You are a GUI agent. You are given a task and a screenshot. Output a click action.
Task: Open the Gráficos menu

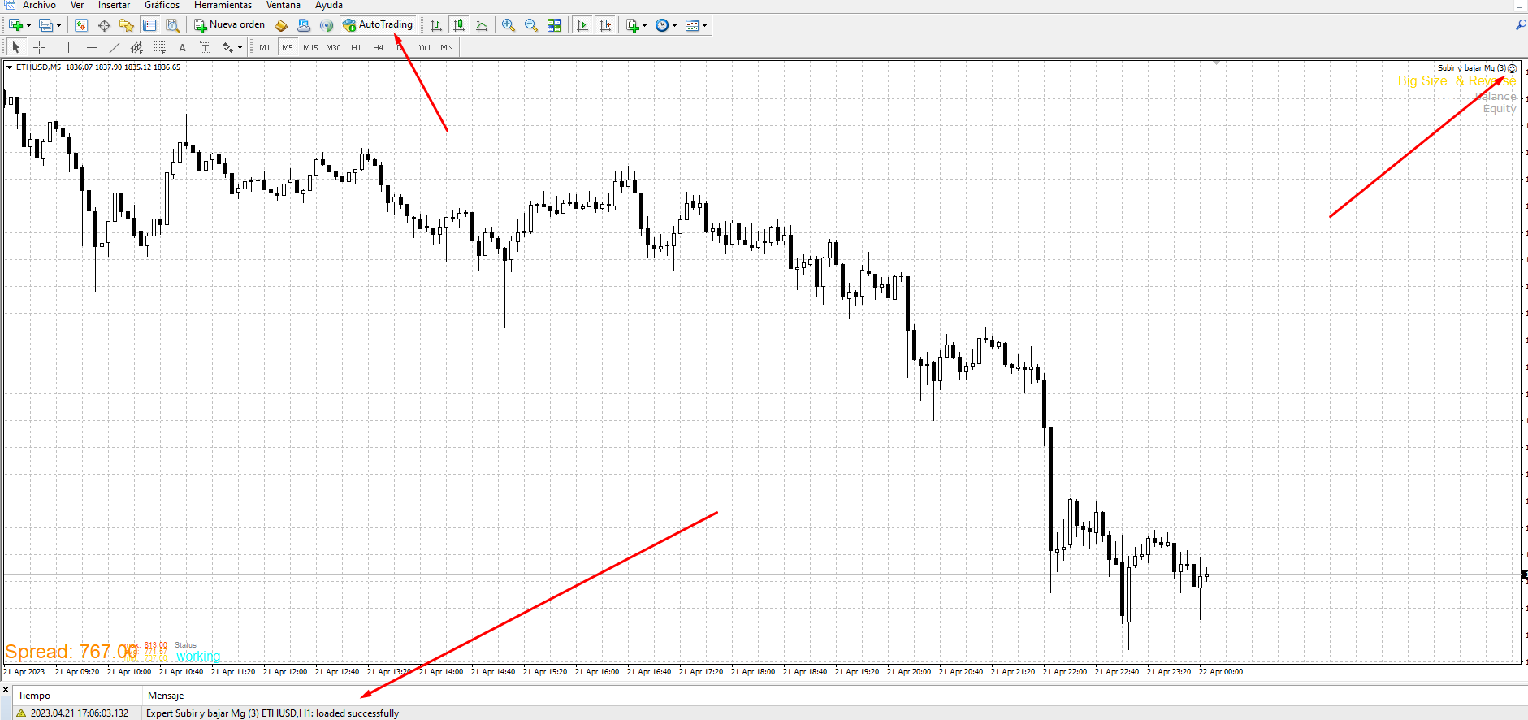[x=162, y=5]
